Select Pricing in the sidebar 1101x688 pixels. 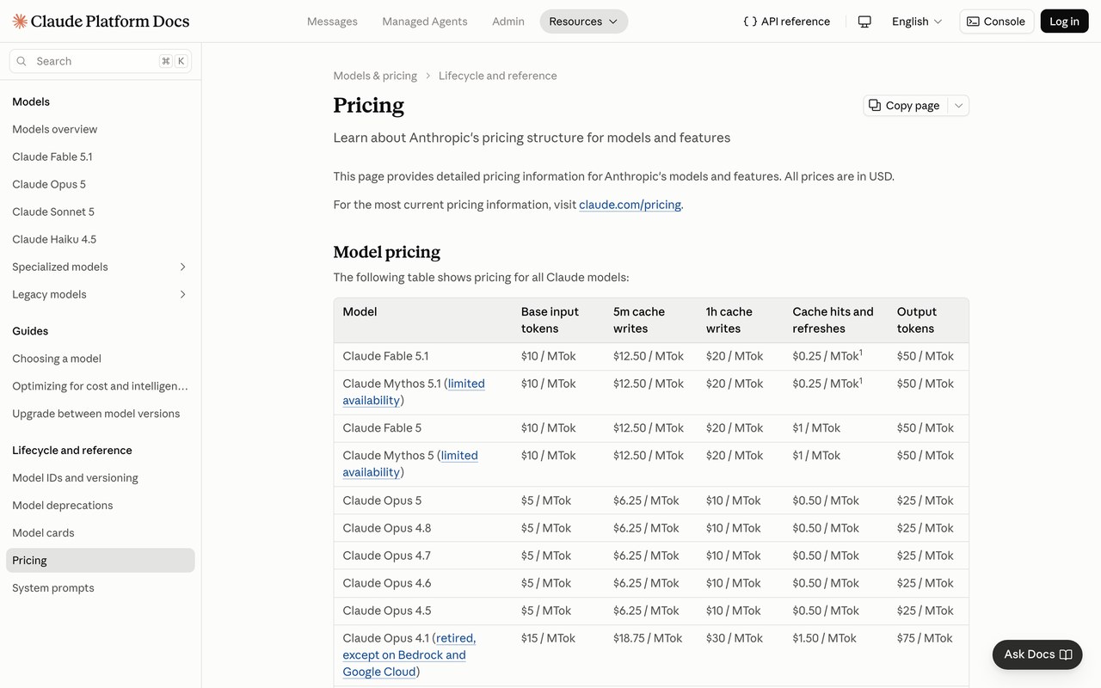(x=100, y=561)
